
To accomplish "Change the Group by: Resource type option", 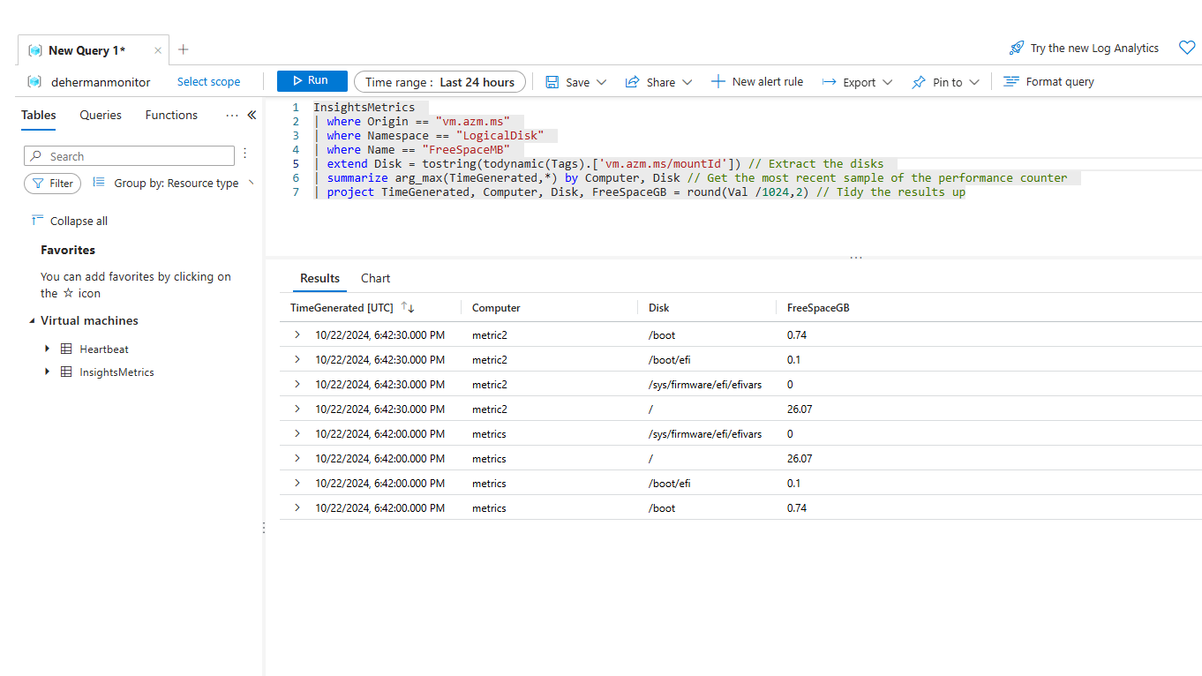I will tap(177, 183).
